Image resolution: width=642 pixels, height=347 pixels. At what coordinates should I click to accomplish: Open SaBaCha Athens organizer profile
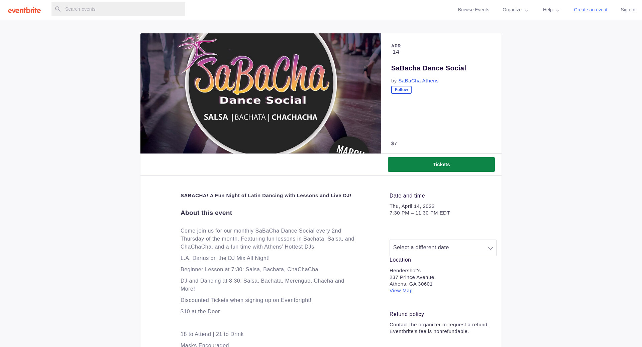pyautogui.click(x=418, y=81)
